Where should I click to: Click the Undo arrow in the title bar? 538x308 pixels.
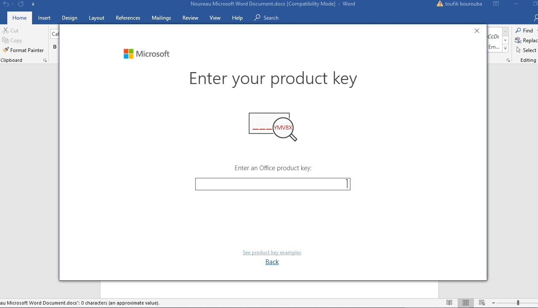[x=6, y=4]
